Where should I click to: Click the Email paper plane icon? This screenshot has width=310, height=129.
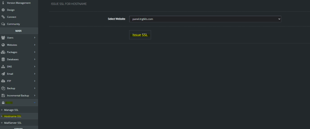click(3, 74)
